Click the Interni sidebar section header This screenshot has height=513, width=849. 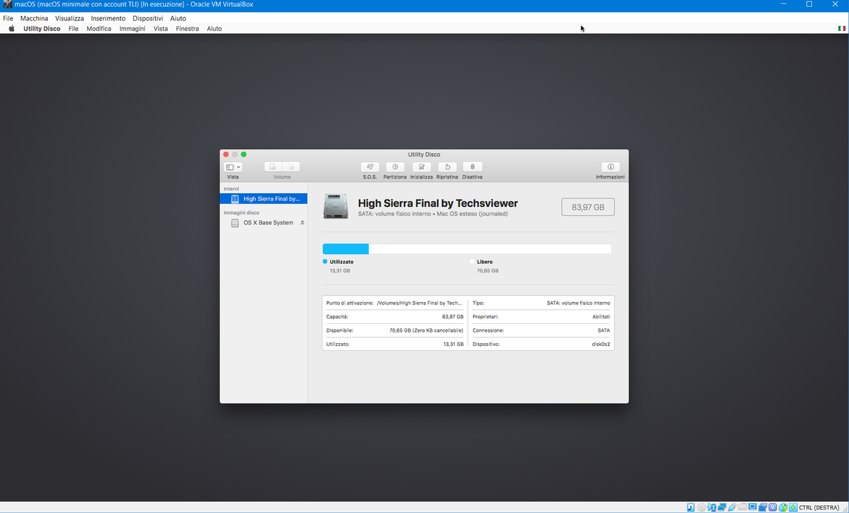point(231,188)
